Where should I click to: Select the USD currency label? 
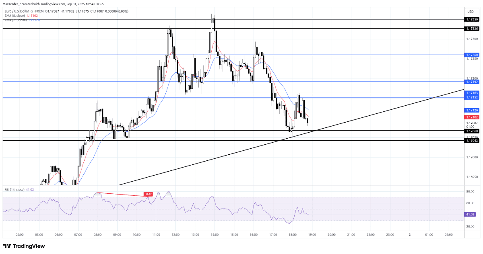(470, 12)
